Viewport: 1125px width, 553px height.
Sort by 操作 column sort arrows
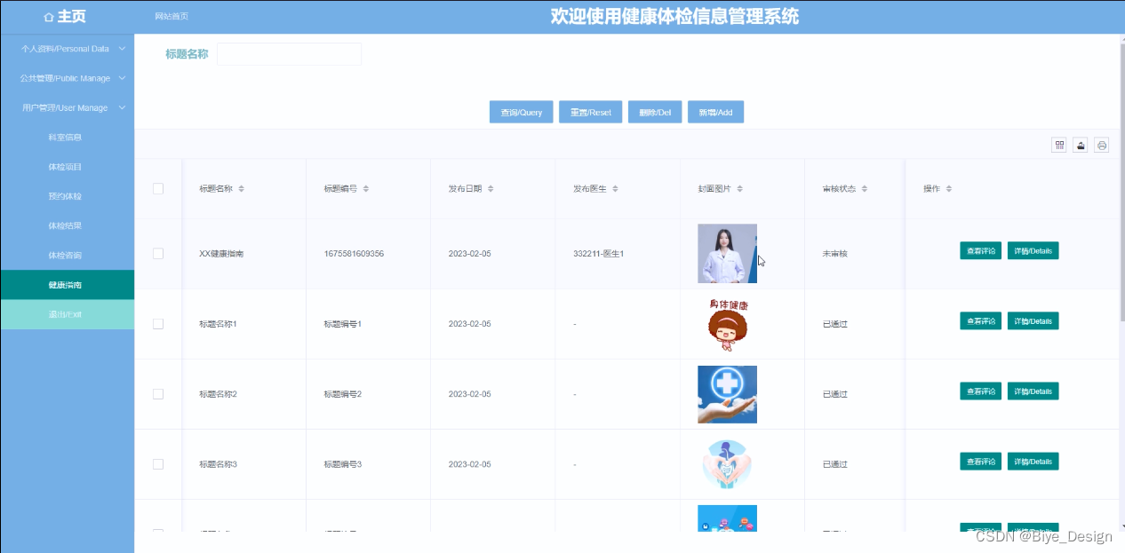point(948,189)
